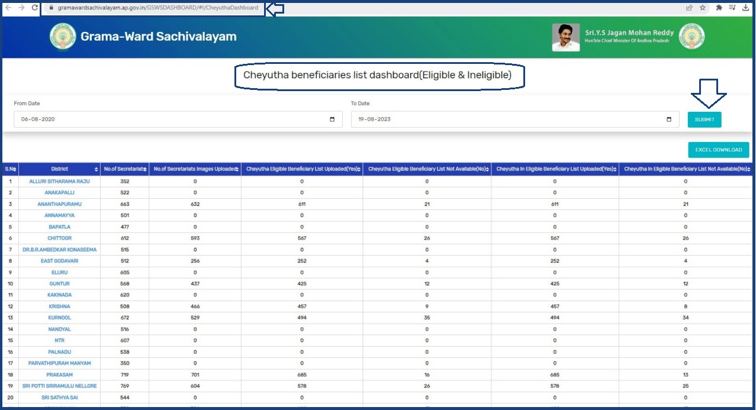The width and height of the screenshot is (756, 410).
Task: Toggle the S.No column sort order
Action: 14,170
